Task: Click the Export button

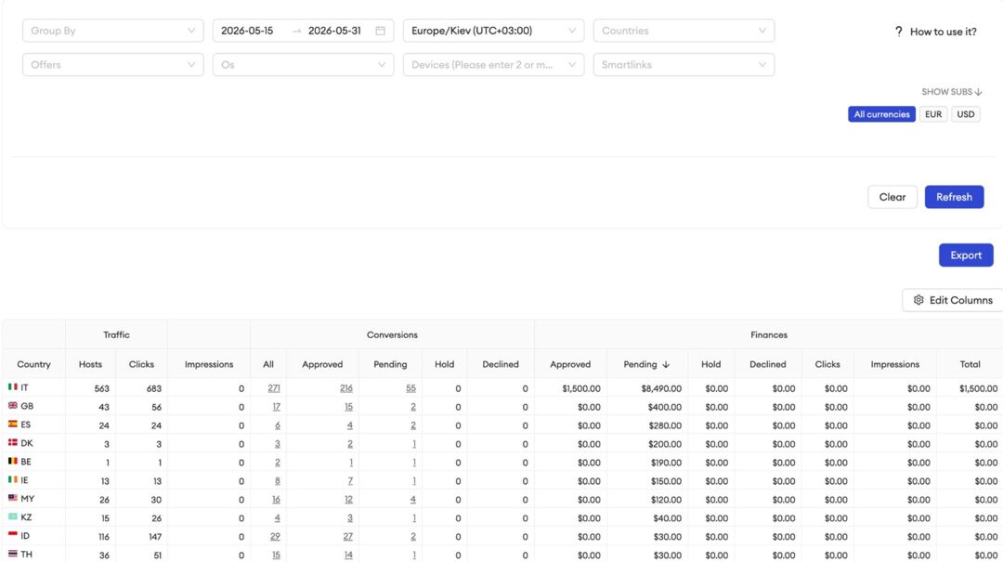Action: tap(966, 255)
